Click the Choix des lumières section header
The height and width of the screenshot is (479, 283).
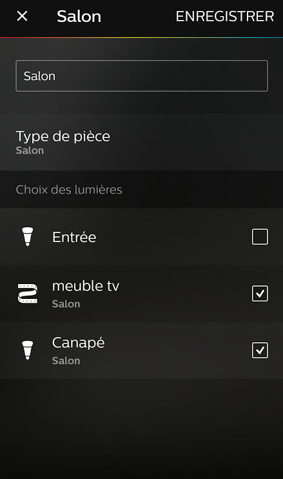pos(69,190)
